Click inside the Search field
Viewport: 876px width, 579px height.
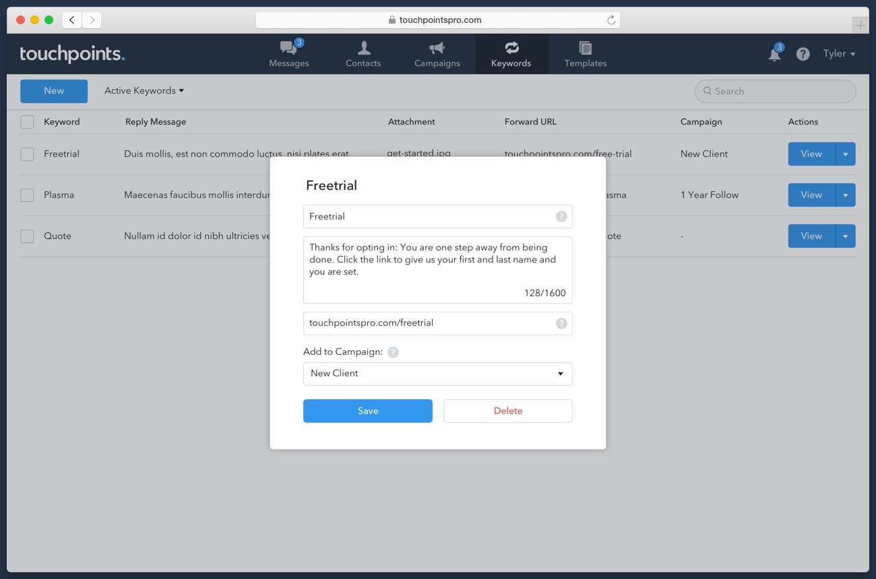tap(774, 91)
